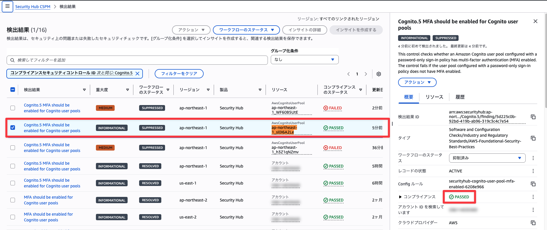Sort by ワークフローのステータス column arrow
The height and width of the screenshot is (230, 547).
(x=168, y=90)
